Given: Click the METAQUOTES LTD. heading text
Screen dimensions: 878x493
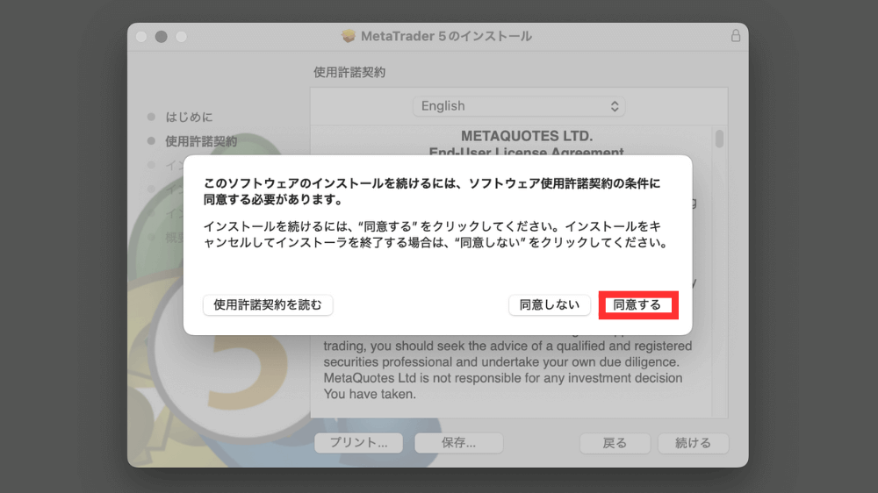Looking at the screenshot, I should point(527,136).
